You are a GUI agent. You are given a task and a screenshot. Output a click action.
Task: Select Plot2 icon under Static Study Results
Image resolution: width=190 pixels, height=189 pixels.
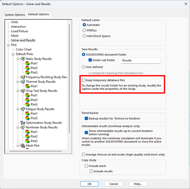pos(28,68)
